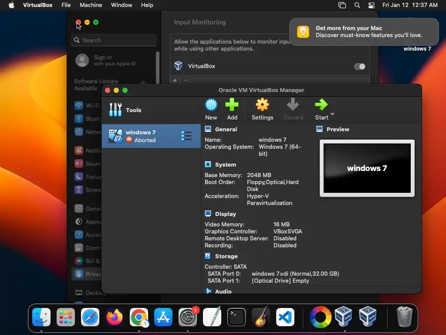446x335 pixels.
Task: Click the Get more from your Mac notification
Action: pos(364,31)
